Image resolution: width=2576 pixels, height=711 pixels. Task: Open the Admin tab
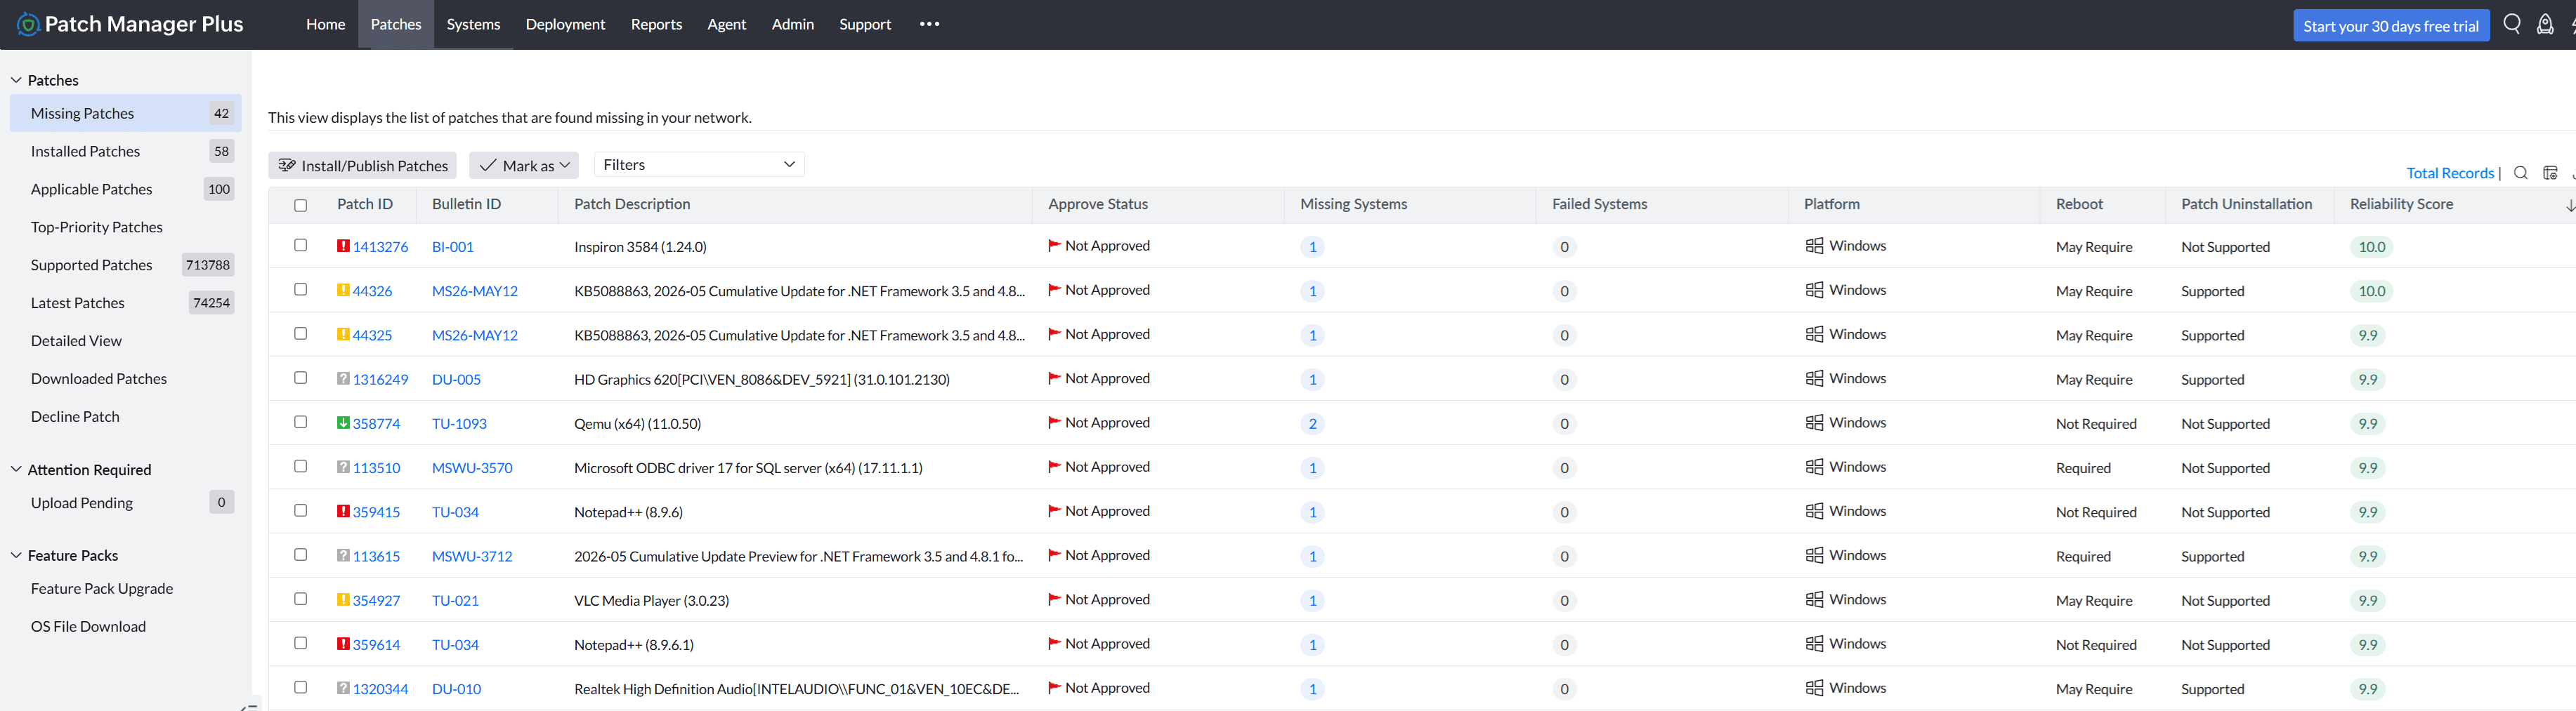[792, 24]
